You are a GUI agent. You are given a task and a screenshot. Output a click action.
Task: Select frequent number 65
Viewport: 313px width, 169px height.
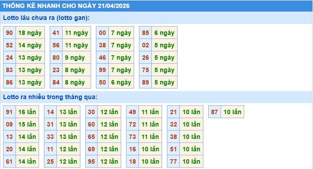point(91,137)
